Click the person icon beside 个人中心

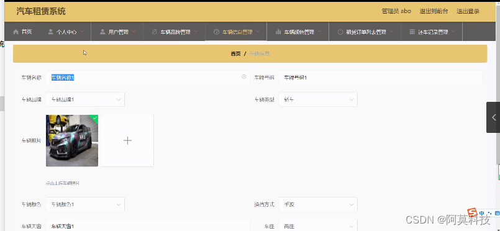click(x=50, y=32)
